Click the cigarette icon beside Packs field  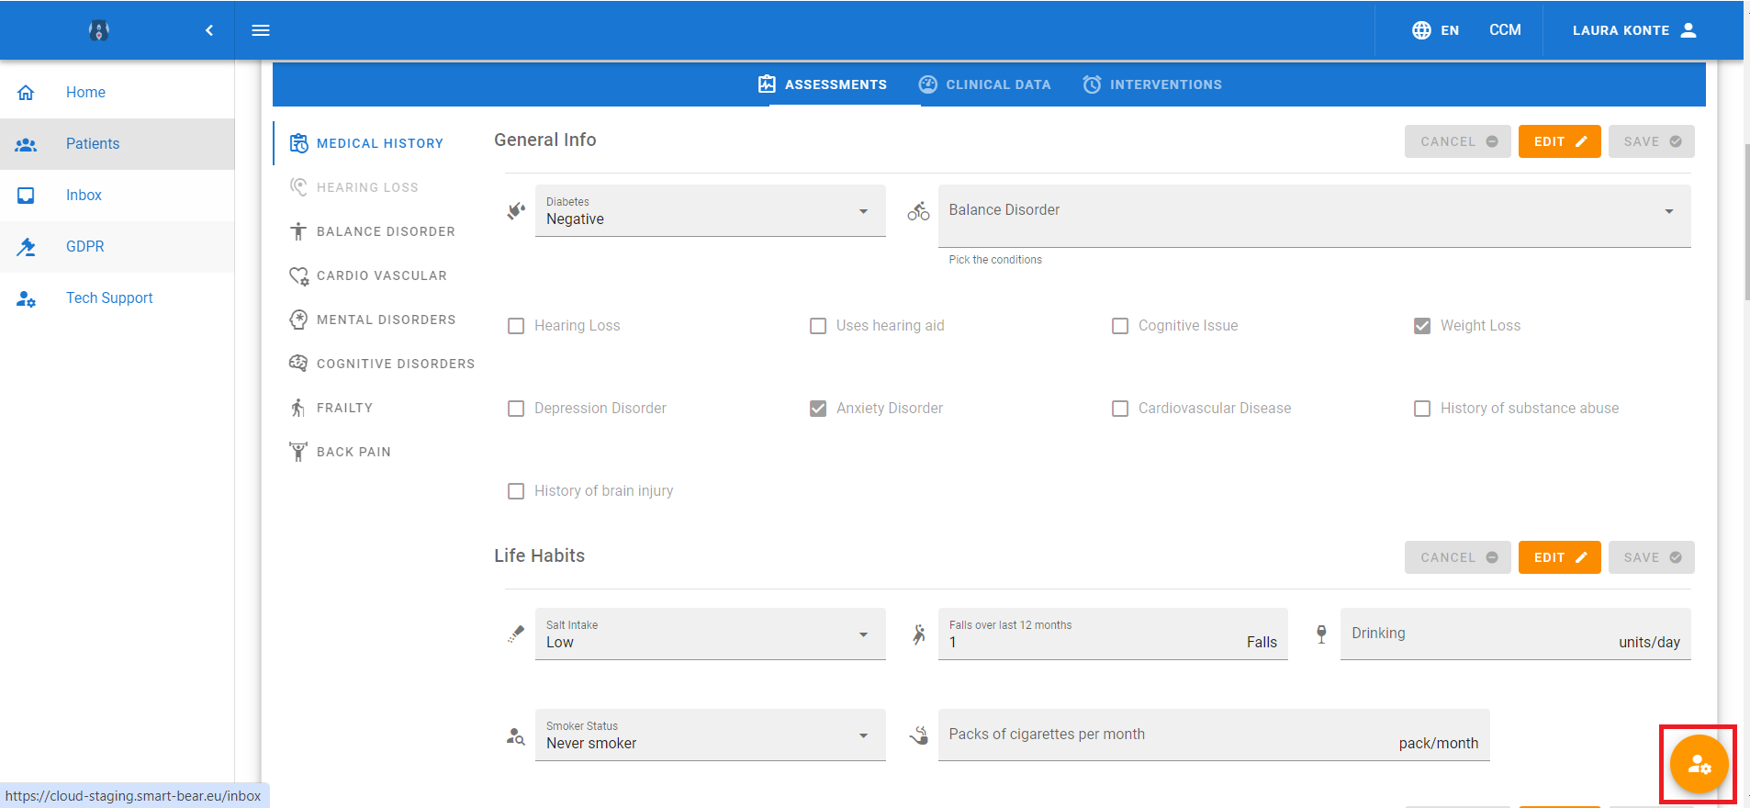[x=919, y=735]
